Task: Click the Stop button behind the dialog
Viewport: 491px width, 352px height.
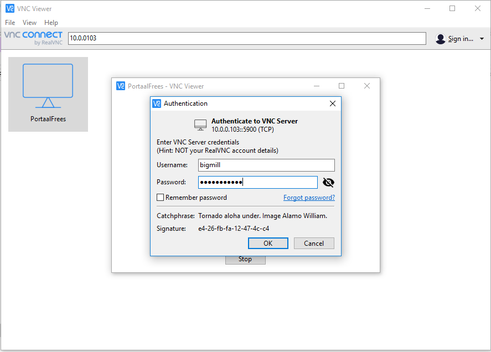Action: (x=246, y=260)
